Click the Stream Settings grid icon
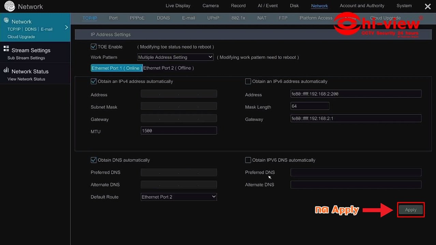436x245 pixels. (x=6, y=49)
